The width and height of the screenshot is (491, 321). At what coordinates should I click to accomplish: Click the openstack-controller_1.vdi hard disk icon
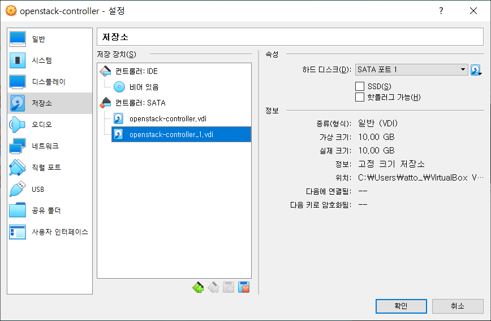tap(118, 134)
